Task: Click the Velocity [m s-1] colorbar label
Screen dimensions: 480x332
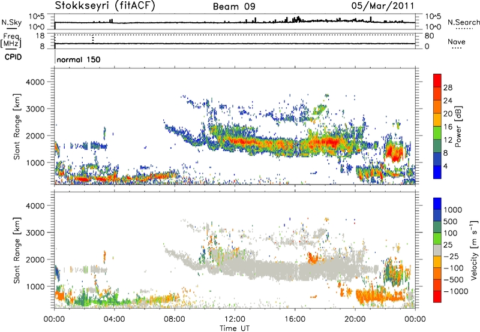Action: pos(474,250)
